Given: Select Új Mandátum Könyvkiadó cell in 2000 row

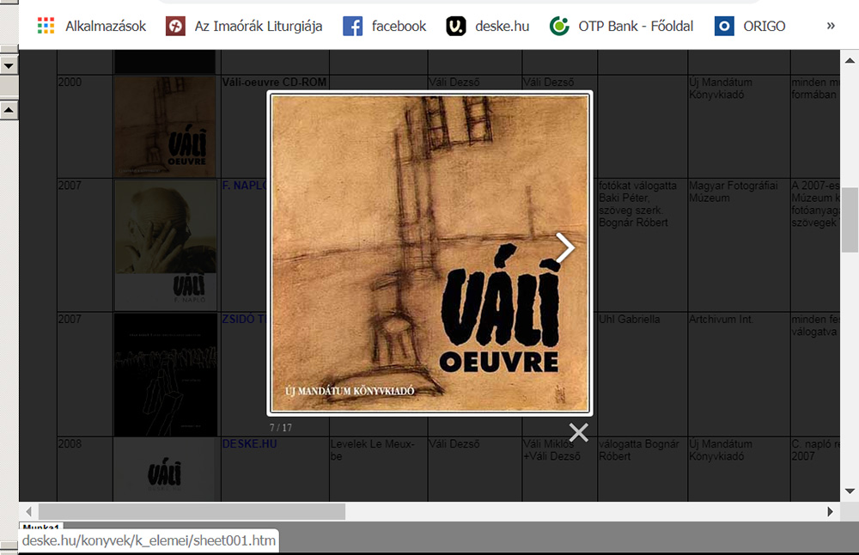Looking at the screenshot, I should click(739, 126).
